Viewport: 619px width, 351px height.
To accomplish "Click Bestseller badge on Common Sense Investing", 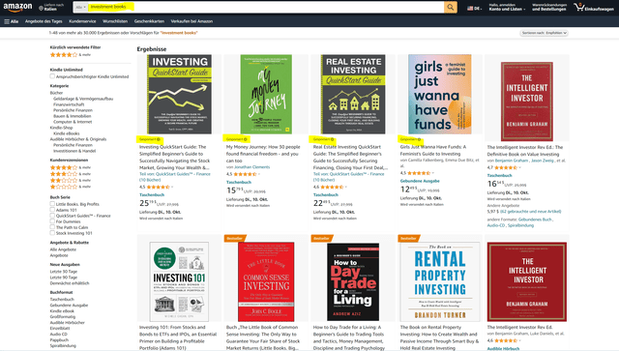I will point(234,239).
